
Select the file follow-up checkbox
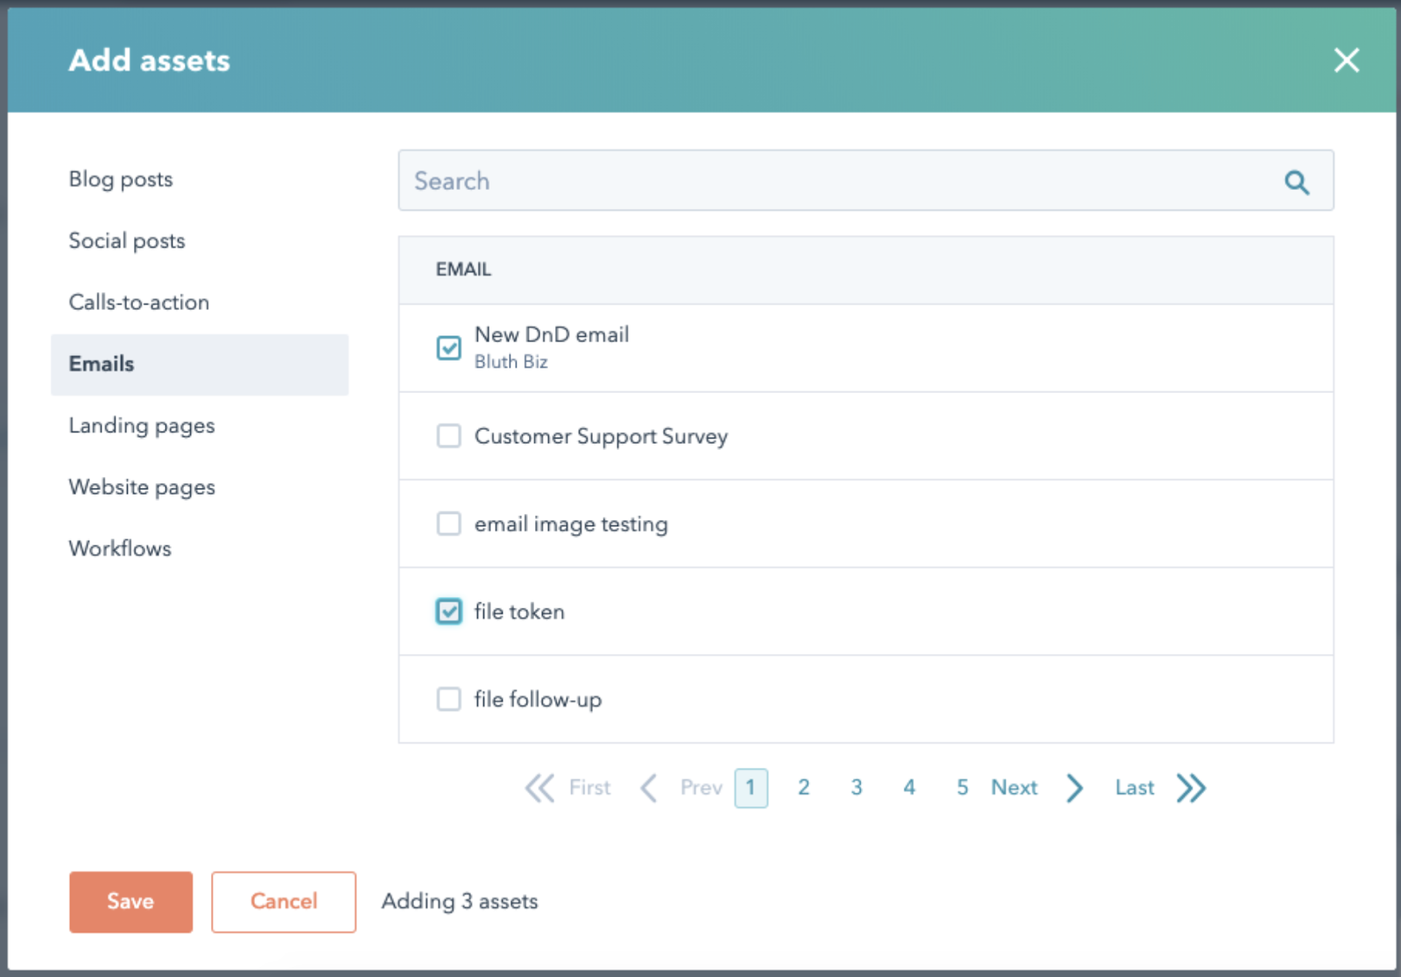tap(449, 699)
